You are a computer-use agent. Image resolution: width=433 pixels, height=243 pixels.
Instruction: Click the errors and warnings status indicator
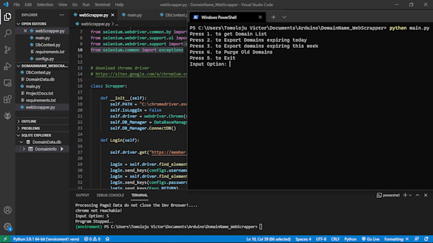tap(92, 239)
